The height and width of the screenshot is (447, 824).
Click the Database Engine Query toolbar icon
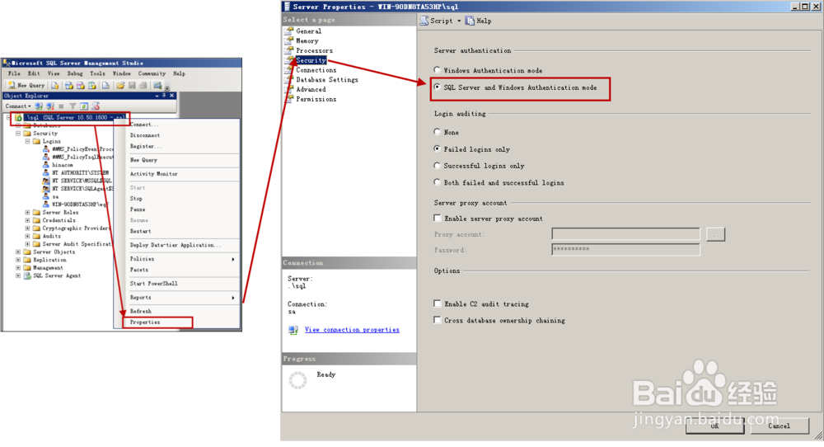point(55,85)
